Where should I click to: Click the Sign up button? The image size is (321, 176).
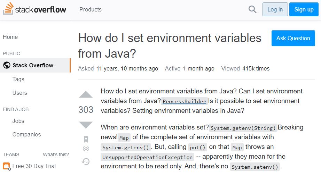[x=304, y=9]
